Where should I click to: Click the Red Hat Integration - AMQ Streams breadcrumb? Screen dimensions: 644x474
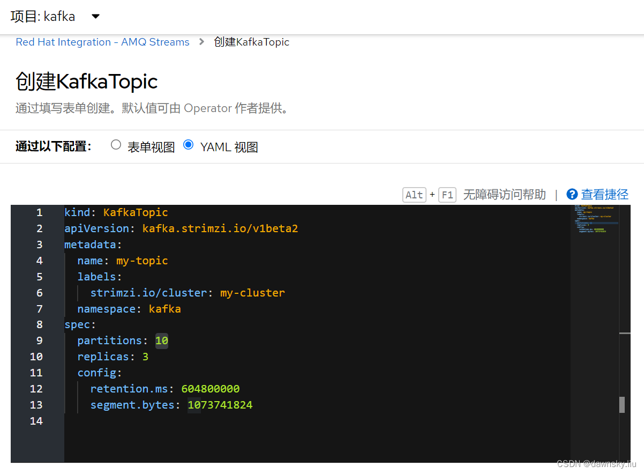pyautogui.click(x=102, y=42)
